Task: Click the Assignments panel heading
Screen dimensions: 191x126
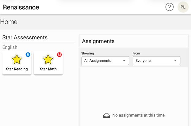Action: 98,41
